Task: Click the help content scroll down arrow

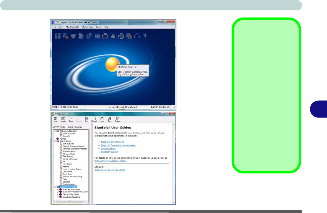Action: coord(174,203)
